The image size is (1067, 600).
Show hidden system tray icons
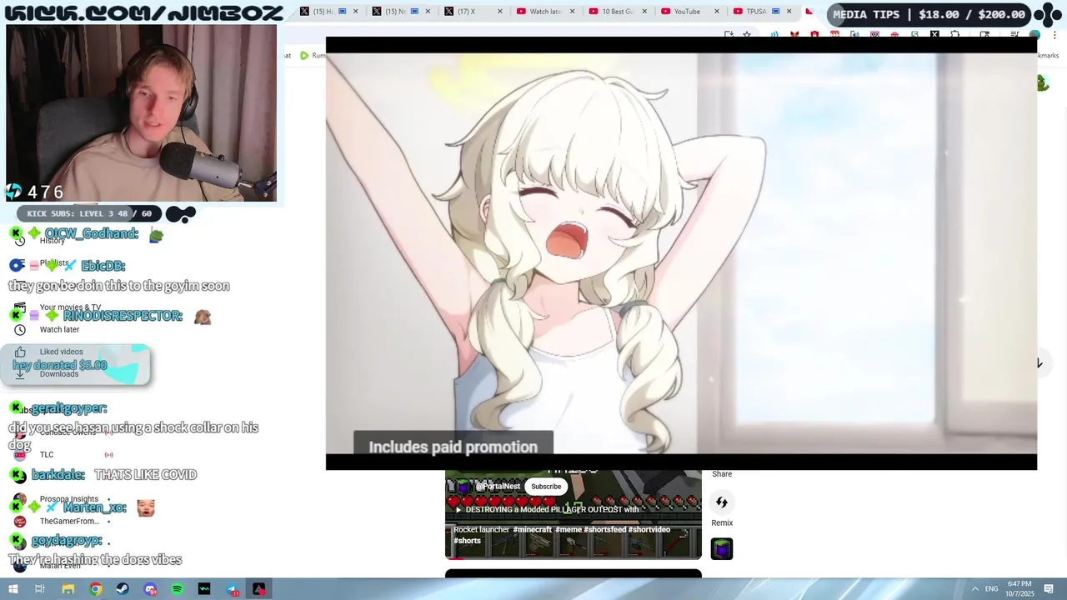974,589
